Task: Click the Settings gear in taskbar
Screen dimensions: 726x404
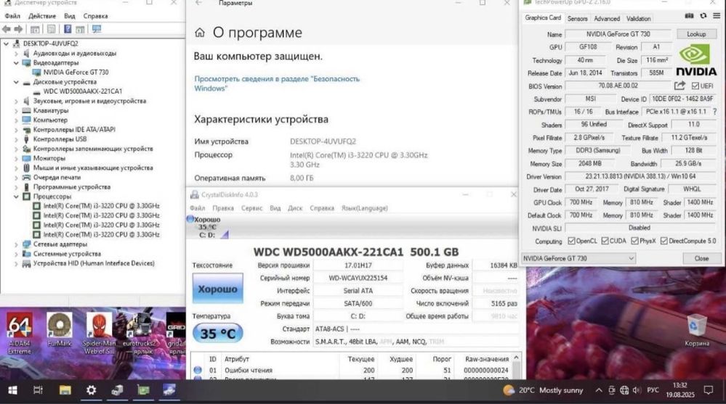Action: point(92,391)
